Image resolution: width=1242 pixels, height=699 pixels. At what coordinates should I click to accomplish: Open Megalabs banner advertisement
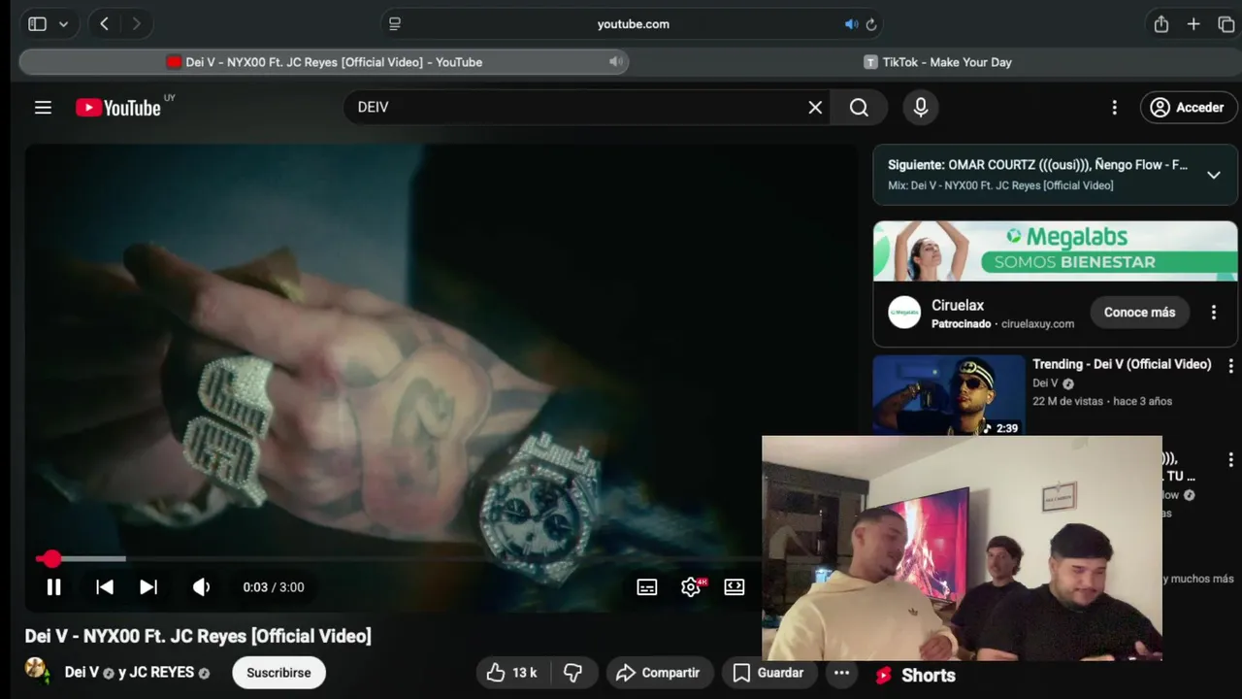(1056, 251)
